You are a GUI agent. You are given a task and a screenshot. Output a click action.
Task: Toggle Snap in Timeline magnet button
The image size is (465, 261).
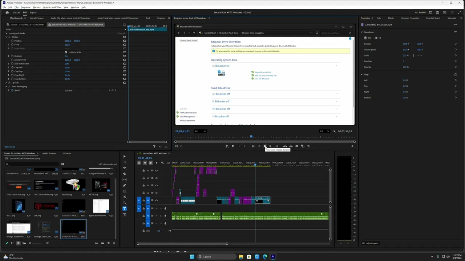pos(145,163)
